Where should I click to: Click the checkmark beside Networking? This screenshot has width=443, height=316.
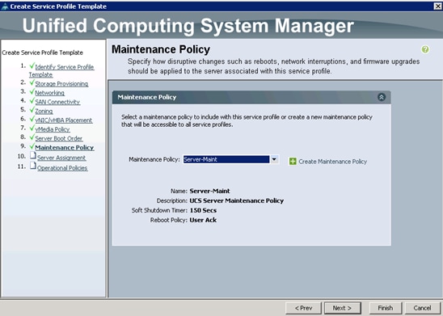32,91
